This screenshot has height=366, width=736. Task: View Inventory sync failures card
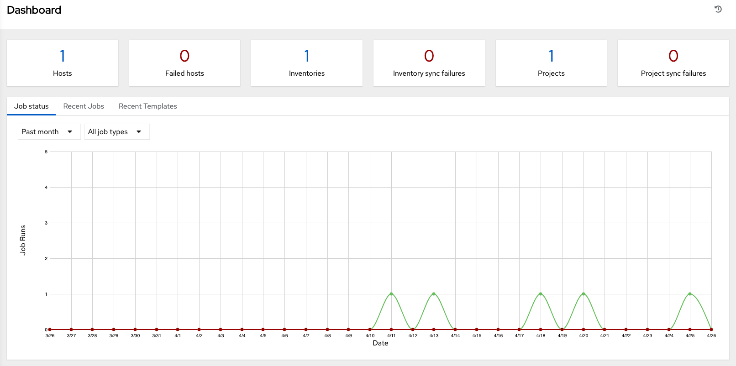429,63
